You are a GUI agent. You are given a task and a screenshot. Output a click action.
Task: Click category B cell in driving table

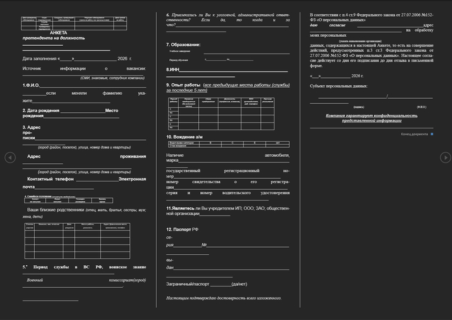(210, 143)
